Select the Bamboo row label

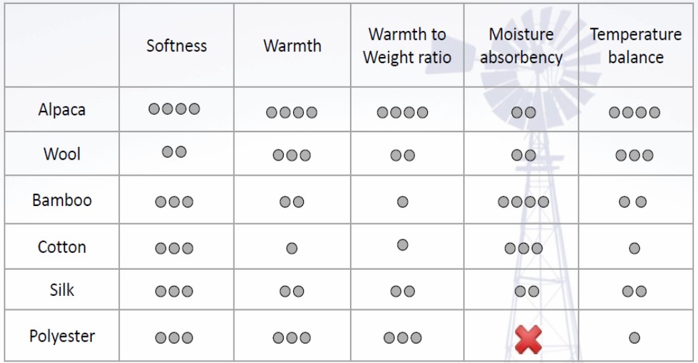point(62,200)
